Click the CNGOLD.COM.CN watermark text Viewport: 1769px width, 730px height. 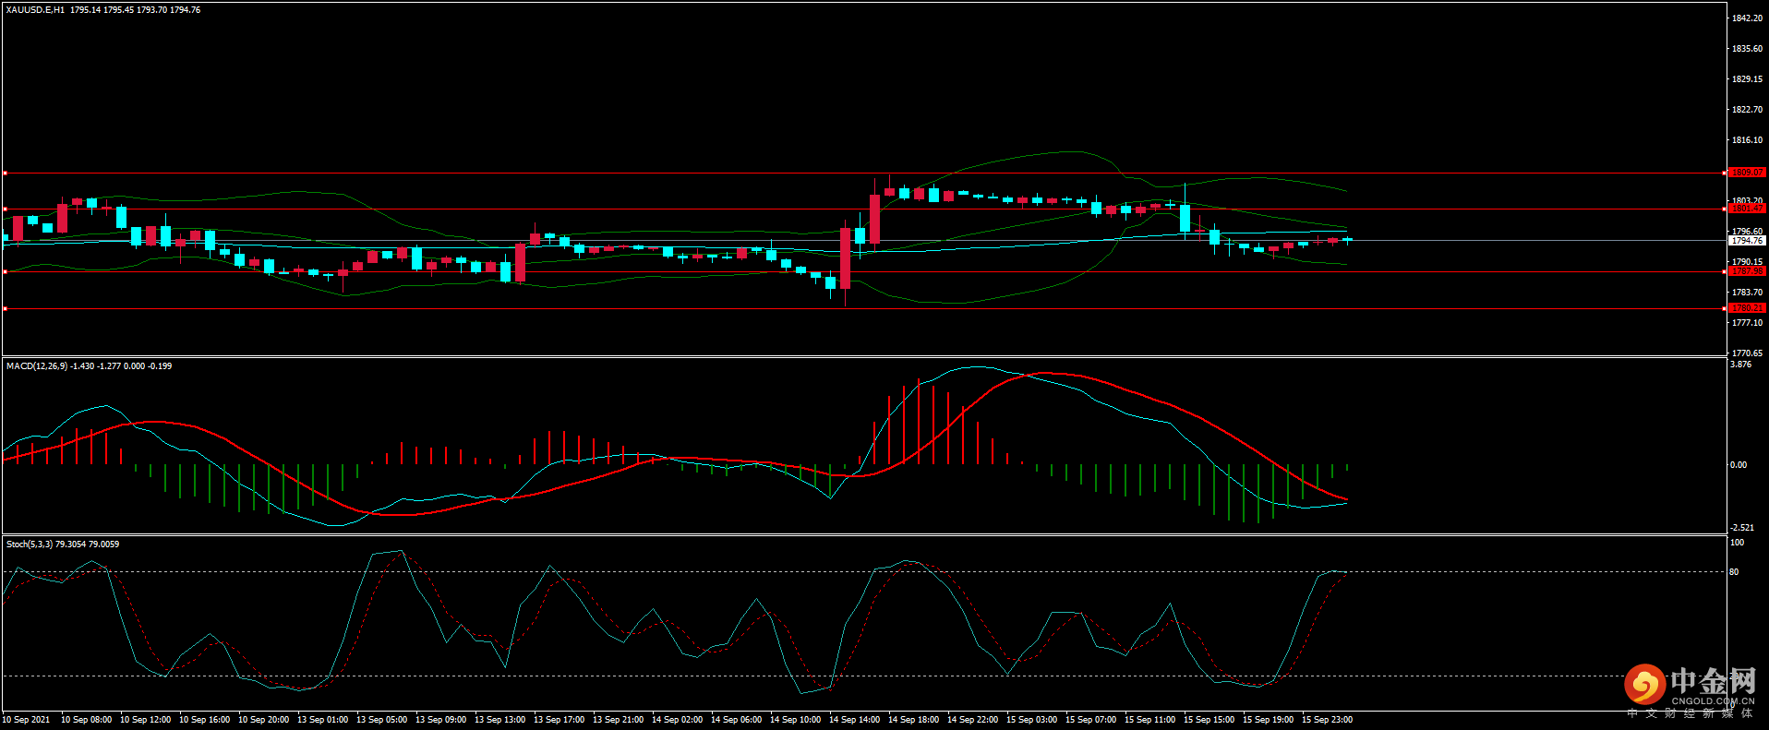click(1713, 701)
